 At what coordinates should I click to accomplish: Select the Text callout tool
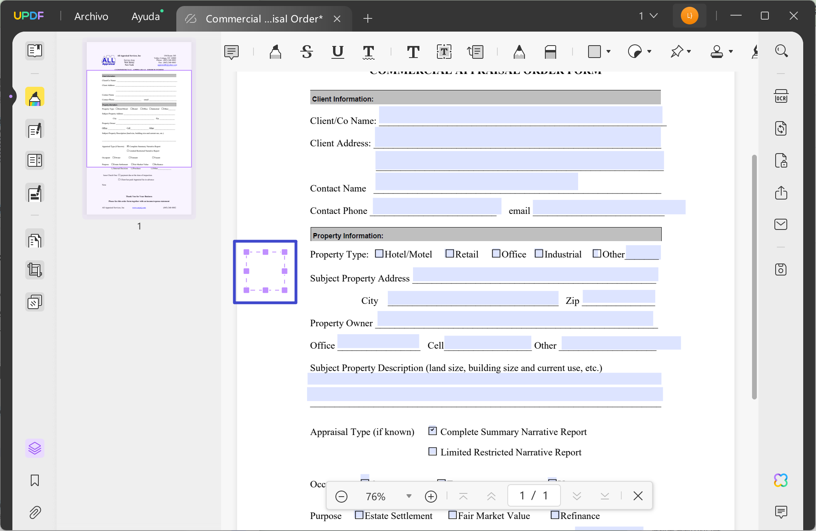pyautogui.click(x=475, y=52)
